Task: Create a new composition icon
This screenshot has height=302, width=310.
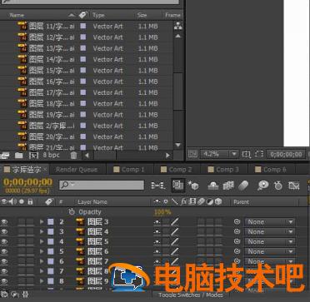Action: click(x=33, y=156)
